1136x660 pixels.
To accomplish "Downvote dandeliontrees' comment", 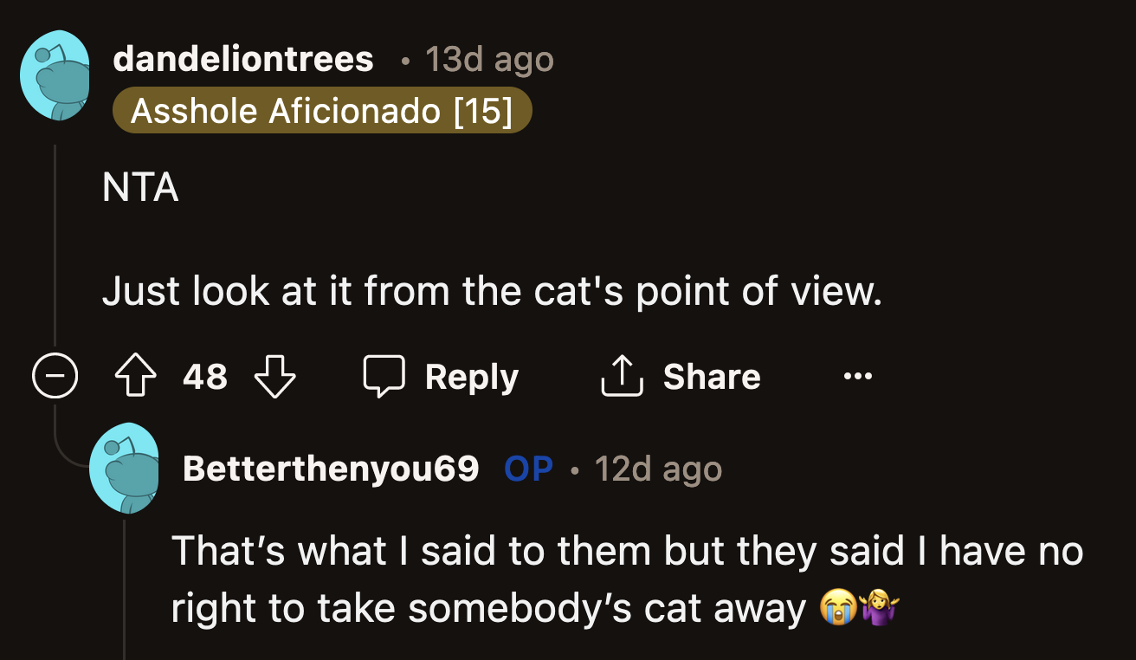I will 274,375.
